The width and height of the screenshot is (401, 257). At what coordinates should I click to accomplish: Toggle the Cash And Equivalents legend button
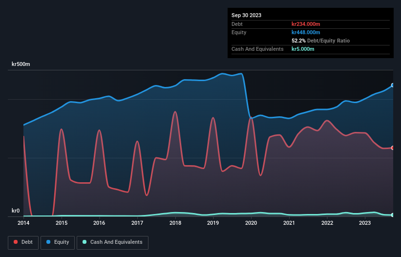pyautogui.click(x=112, y=242)
